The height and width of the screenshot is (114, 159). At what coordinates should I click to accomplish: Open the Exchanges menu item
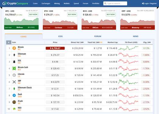[x=46, y=3]
